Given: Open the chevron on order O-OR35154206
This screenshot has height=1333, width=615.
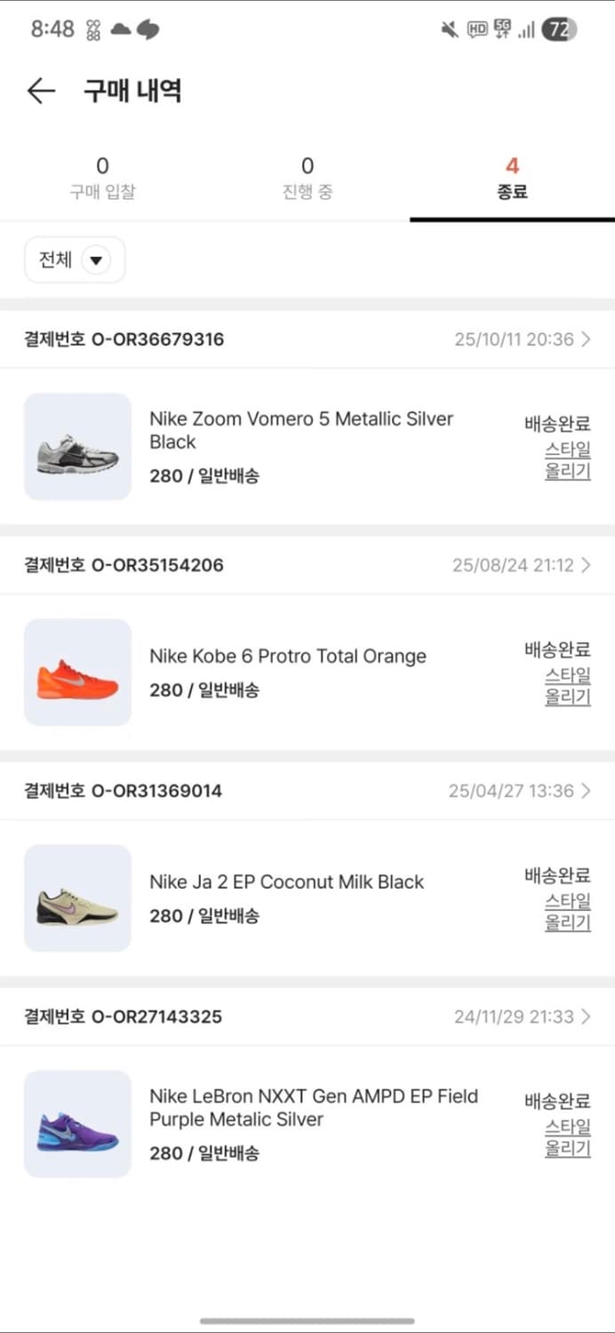Looking at the screenshot, I should (x=586, y=564).
